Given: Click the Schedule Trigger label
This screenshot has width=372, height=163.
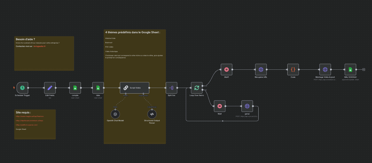Looking at the screenshot, I should (22, 95).
